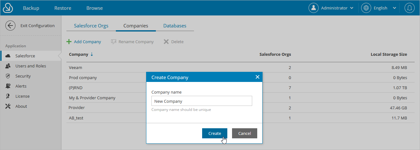Sort by Company column header
420x150 pixels.
pyautogui.click(x=78, y=54)
